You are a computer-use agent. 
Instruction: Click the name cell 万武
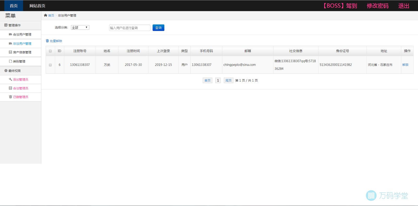pyautogui.click(x=107, y=65)
